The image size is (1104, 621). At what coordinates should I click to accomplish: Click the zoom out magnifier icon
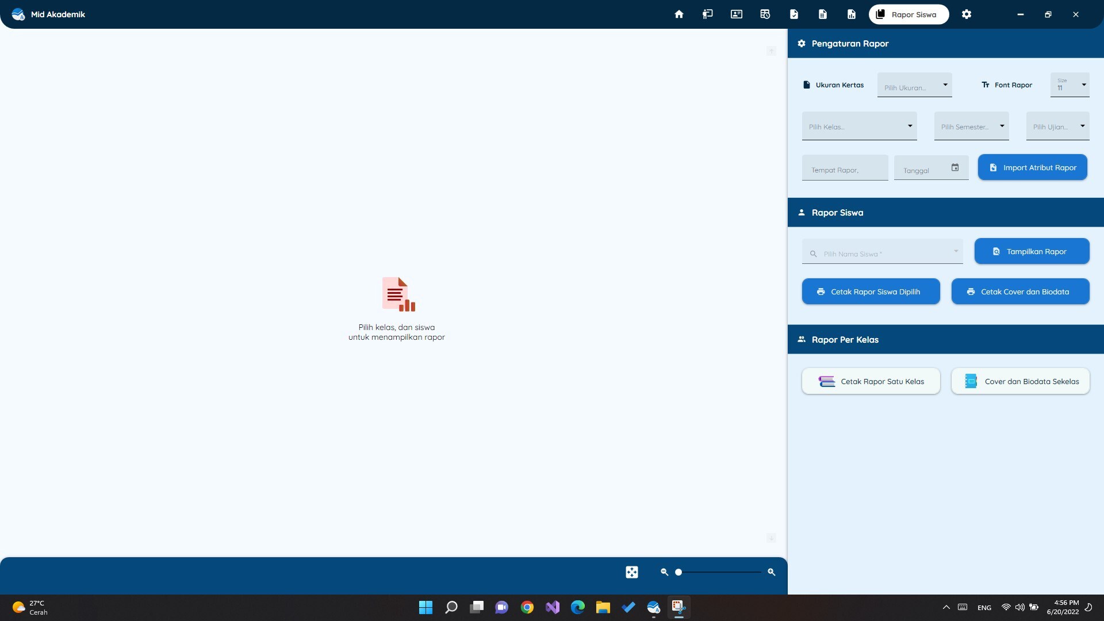coord(665,572)
